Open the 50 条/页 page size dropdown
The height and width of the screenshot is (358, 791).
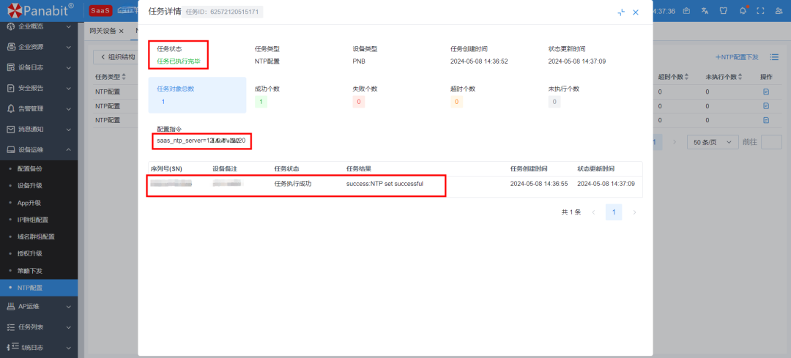point(713,142)
